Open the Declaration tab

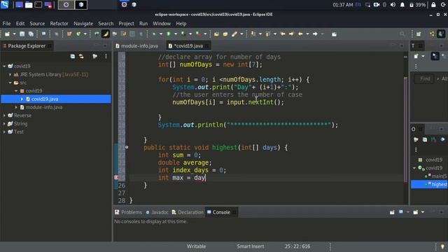pyautogui.click(x=188, y=212)
